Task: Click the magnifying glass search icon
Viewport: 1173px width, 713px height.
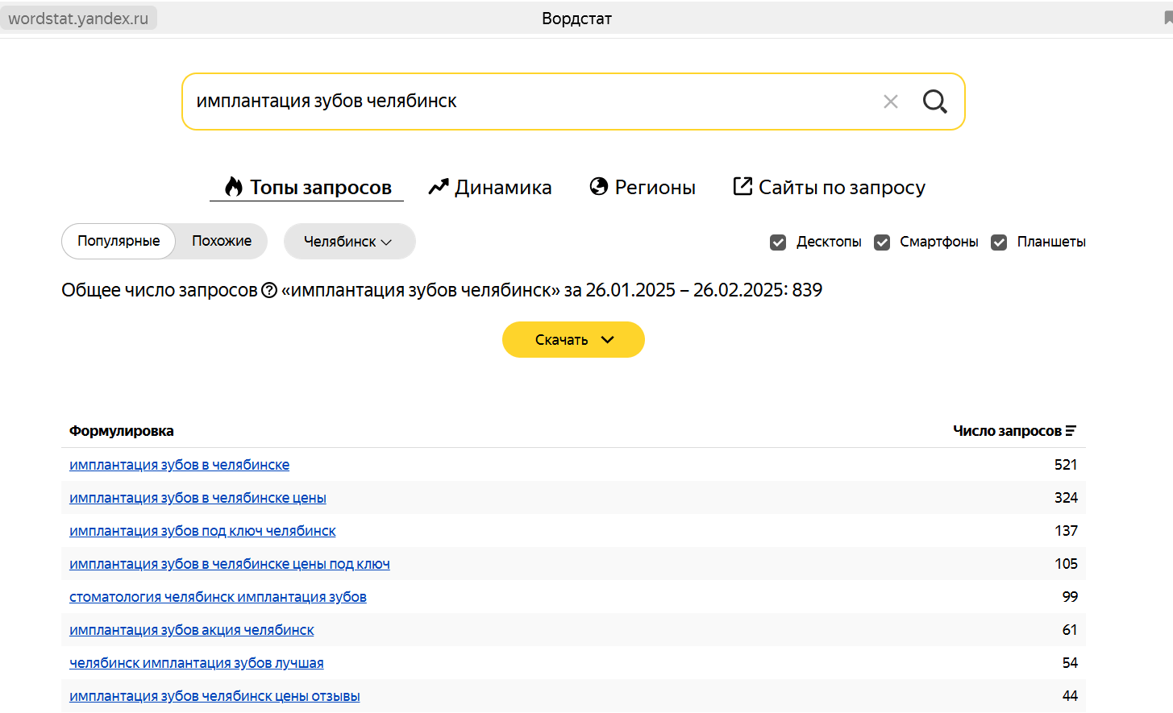Action: point(934,102)
